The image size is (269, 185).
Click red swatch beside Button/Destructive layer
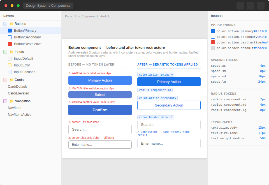pos(10,44)
